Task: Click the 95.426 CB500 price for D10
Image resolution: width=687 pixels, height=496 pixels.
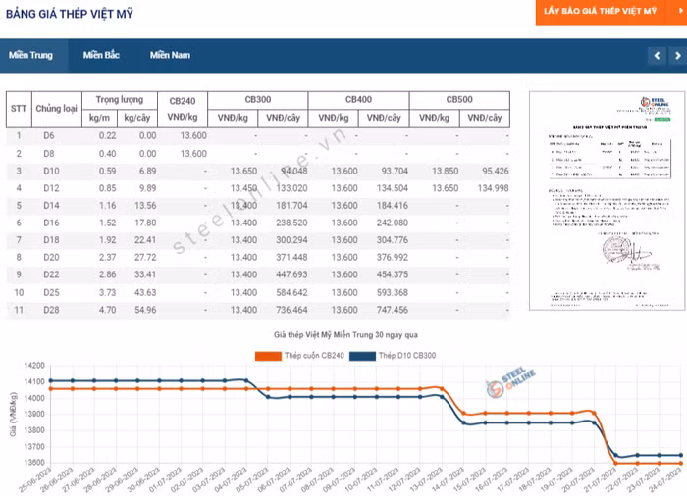Action: 495,172
